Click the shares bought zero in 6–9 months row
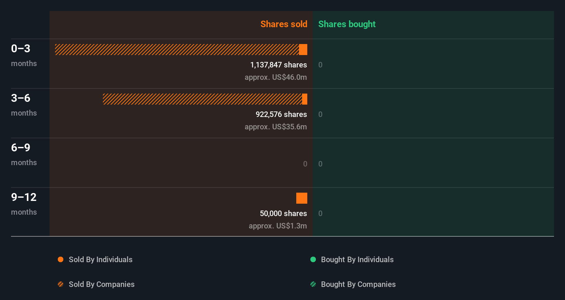 [320, 164]
